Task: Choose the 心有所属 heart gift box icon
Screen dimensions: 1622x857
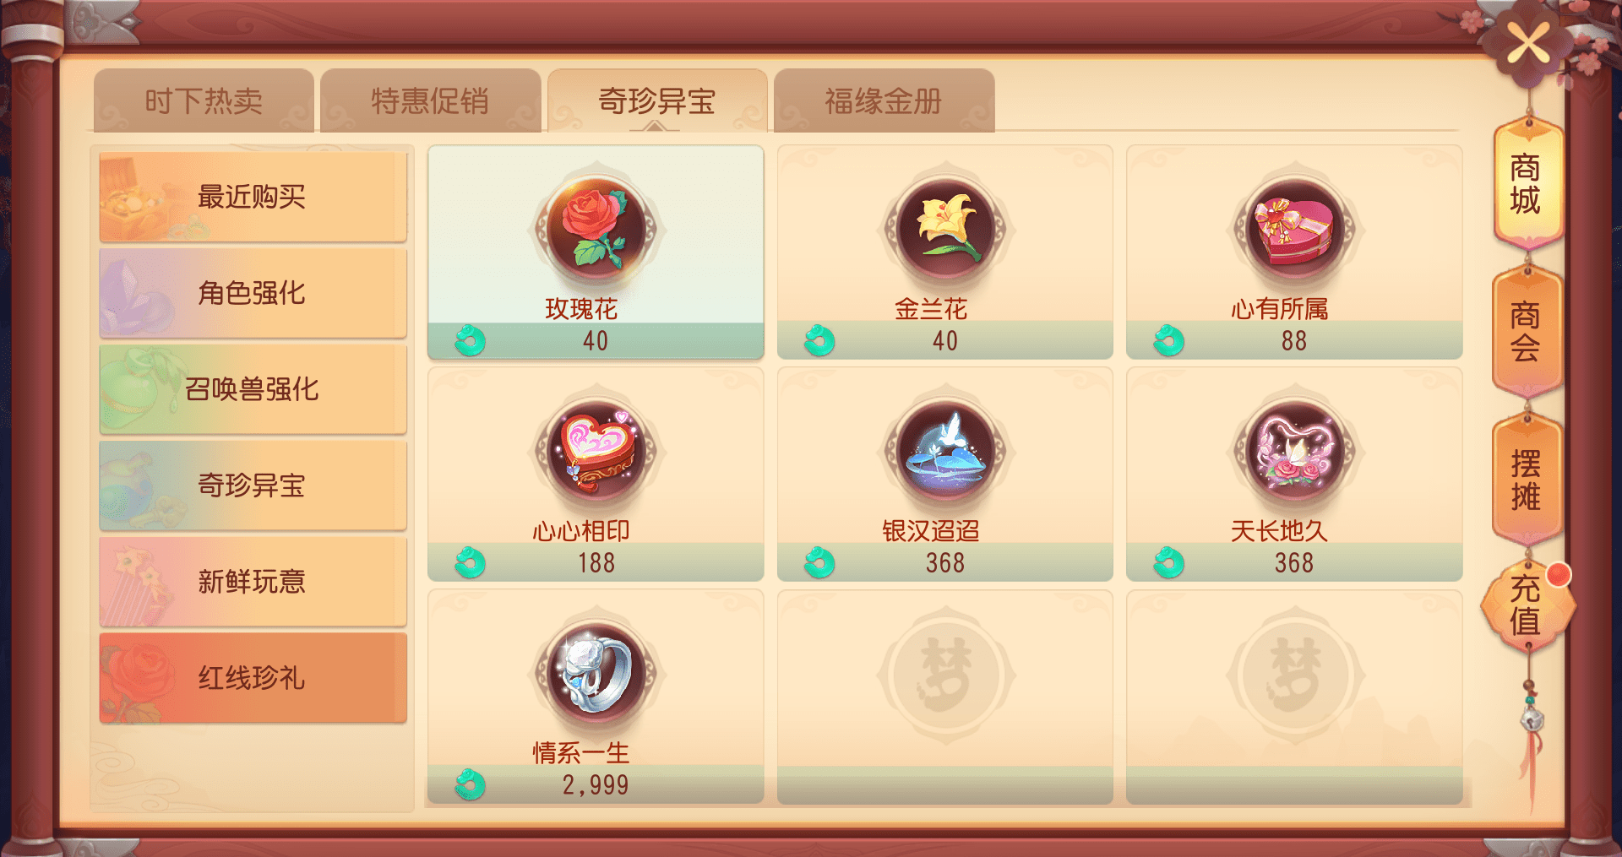Action: tap(1294, 229)
